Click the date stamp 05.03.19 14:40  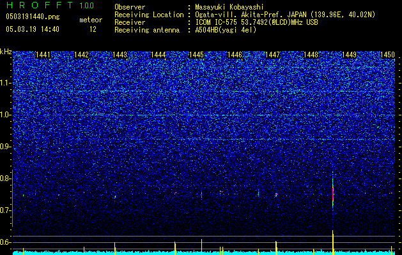33,29
